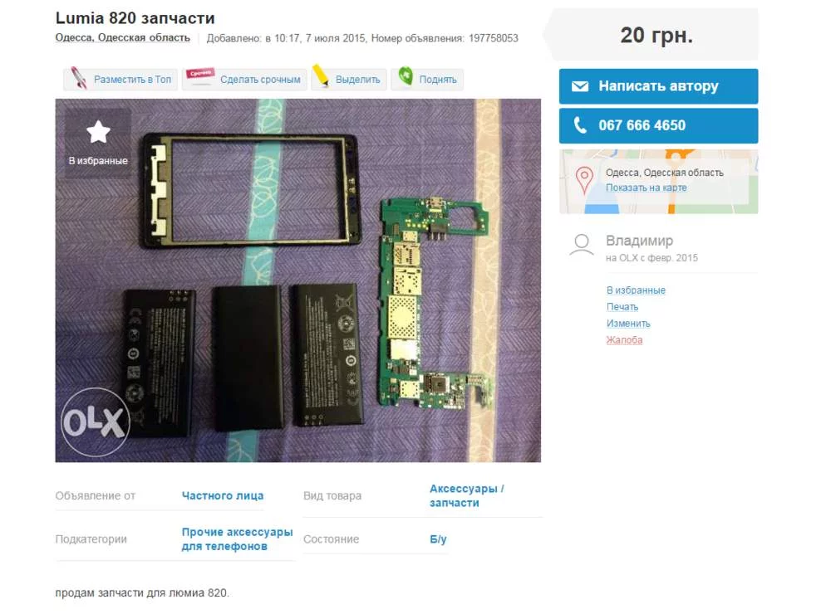The image size is (831, 614).
Task: Click the rocket icon for Разместить в Топ
Action: [79, 78]
